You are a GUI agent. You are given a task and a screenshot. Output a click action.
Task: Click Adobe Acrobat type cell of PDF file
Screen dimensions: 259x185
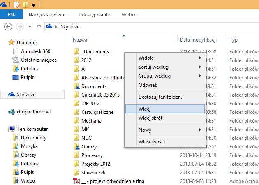tap(244, 181)
